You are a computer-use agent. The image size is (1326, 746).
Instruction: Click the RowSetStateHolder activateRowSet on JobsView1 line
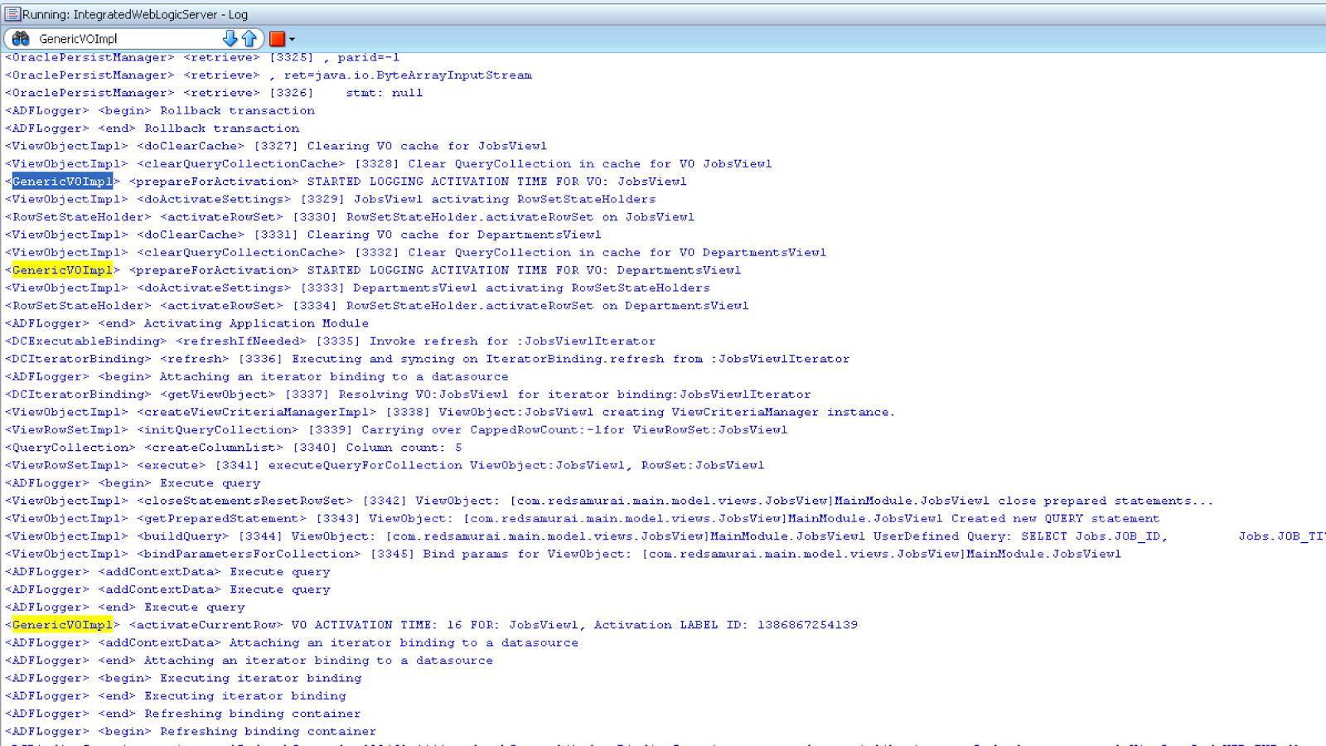348,216
